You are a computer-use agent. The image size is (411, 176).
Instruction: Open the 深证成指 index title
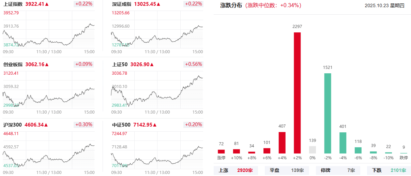[122, 4]
